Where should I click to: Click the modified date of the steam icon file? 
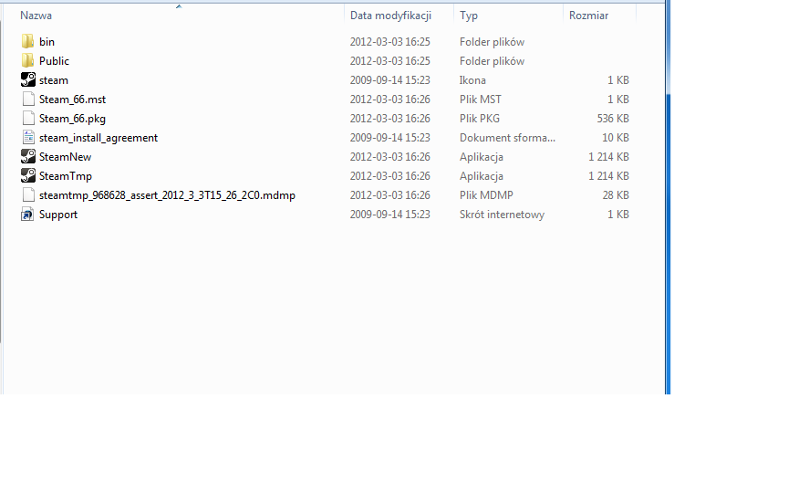click(390, 80)
